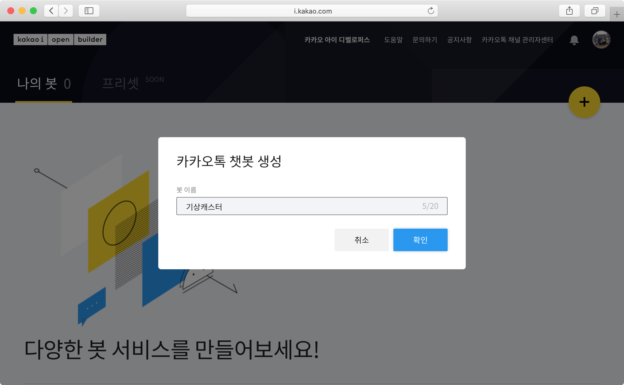This screenshot has width=624, height=385.
Task: Confirm bot creation with 확인 button
Action: click(x=420, y=240)
